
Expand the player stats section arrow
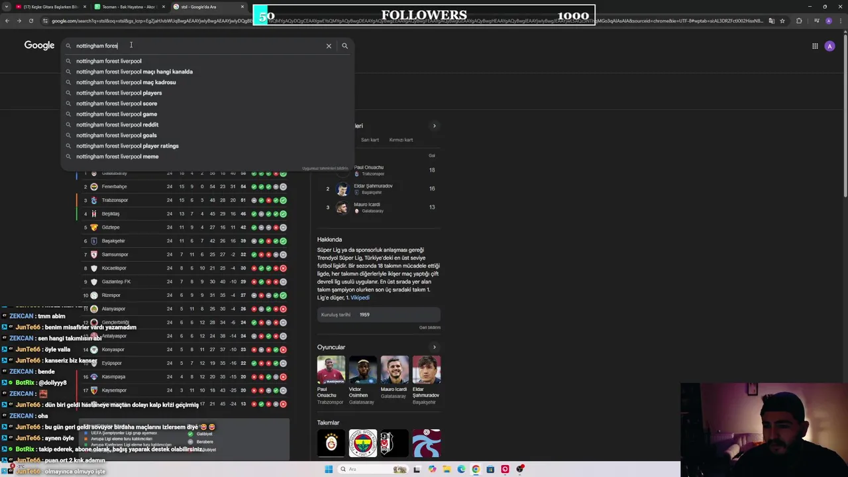[x=435, y=126]
